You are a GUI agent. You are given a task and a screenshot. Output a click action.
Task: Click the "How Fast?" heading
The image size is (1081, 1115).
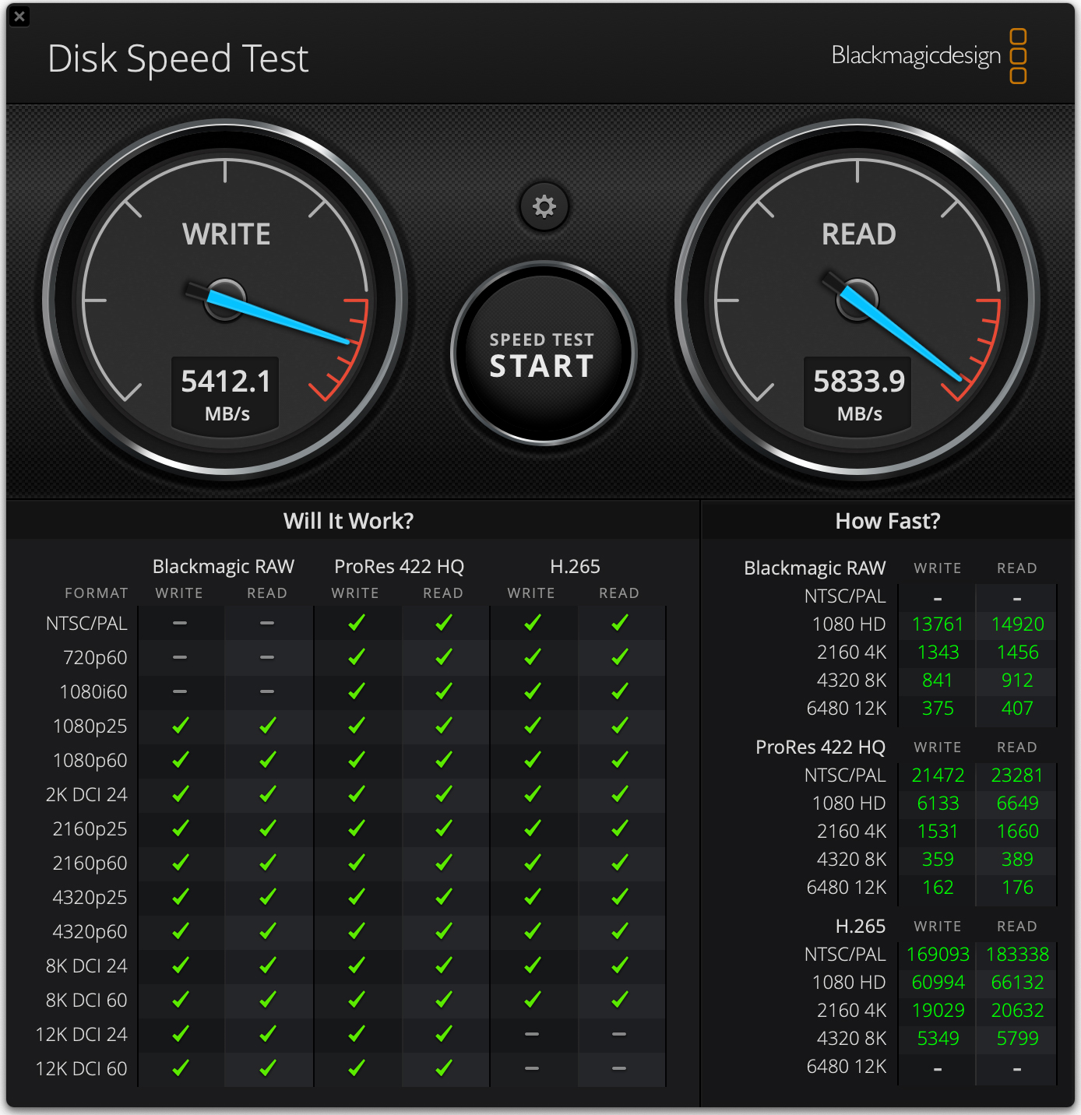pyautogui.click(x=888, y=521)
